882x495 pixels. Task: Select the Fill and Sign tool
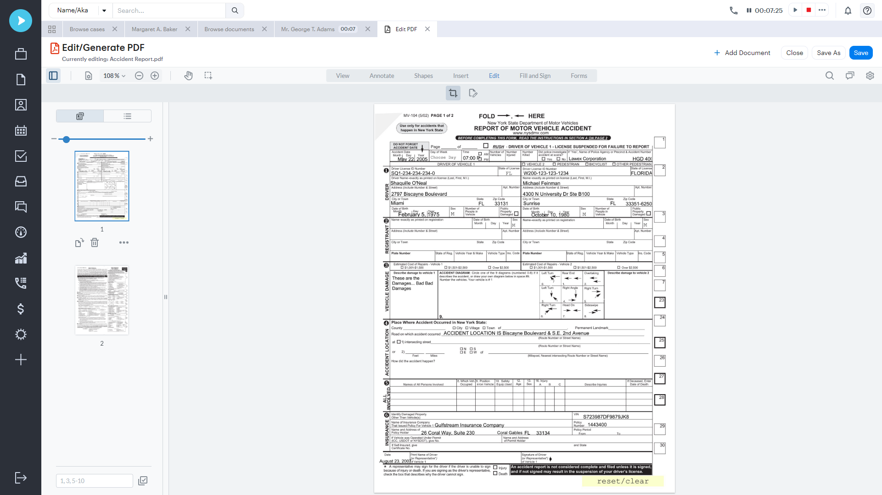tap(535, 76)
